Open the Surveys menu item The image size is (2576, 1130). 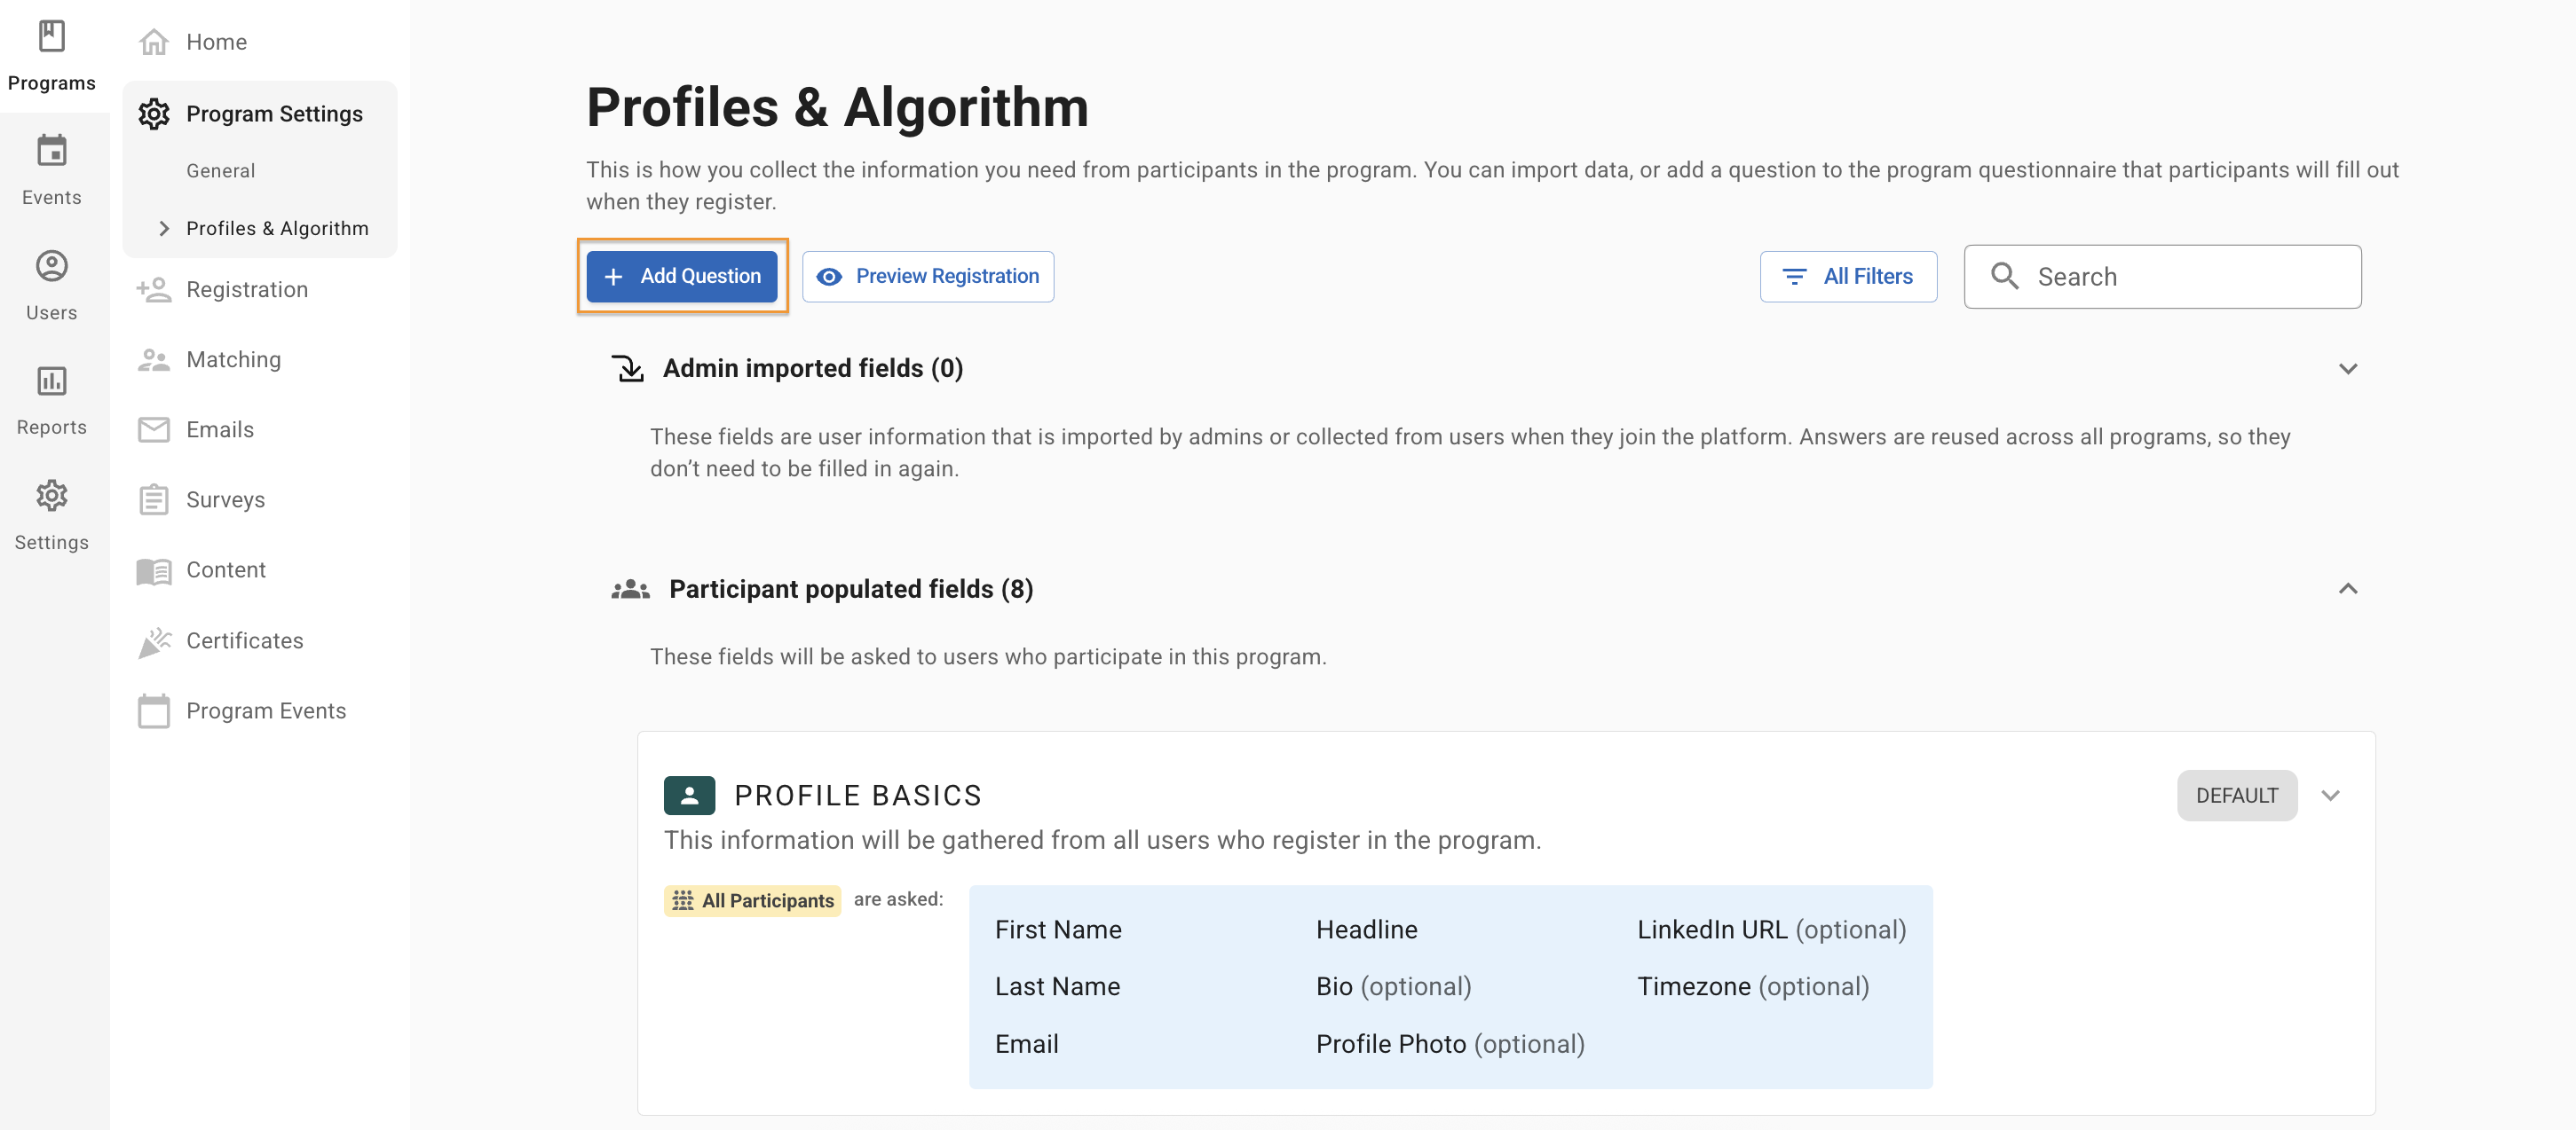click(x=225, y=499)
